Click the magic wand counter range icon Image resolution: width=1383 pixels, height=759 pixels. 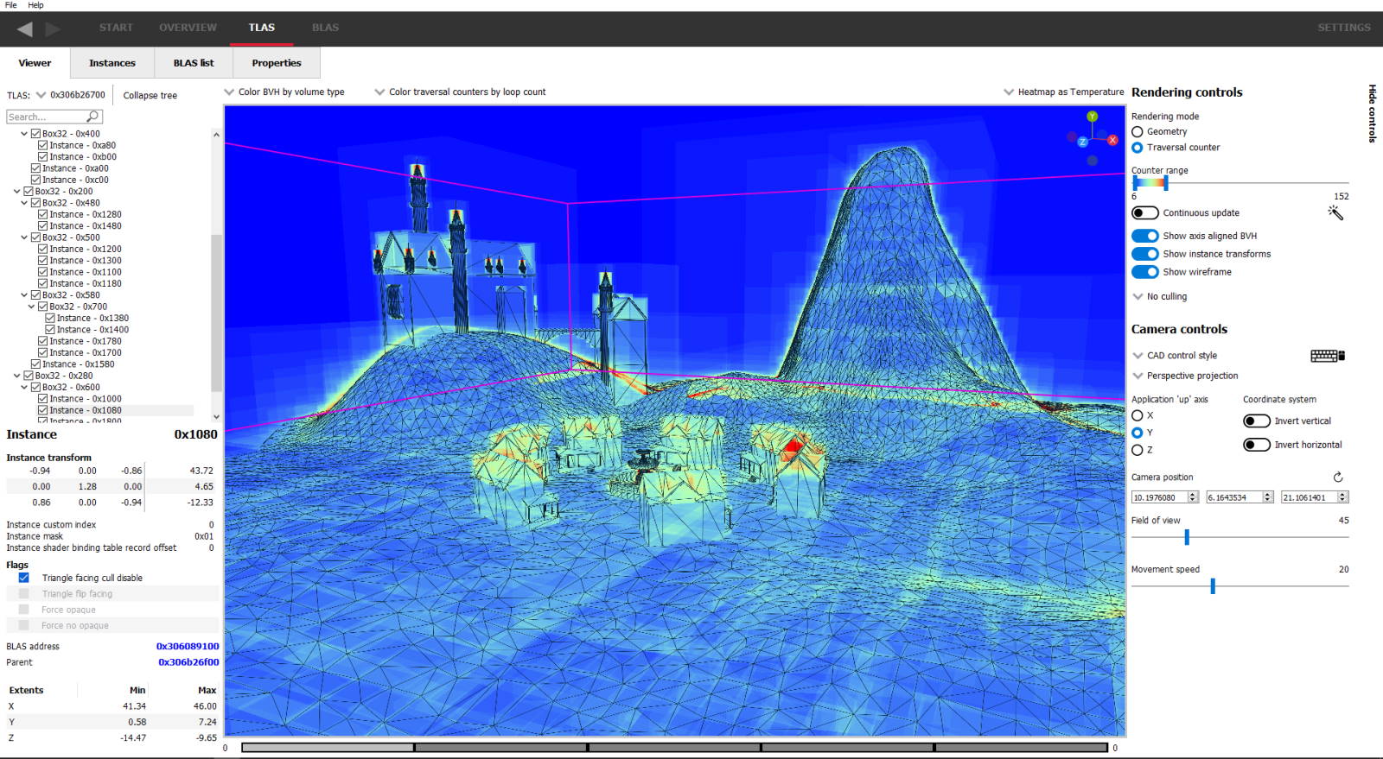tap(1335, 212)
